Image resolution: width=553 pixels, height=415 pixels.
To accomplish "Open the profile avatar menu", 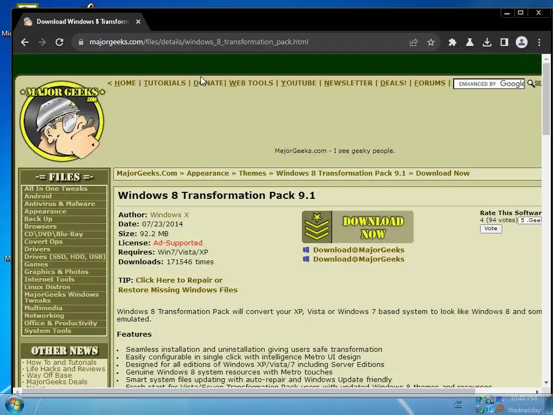I will [x=522, y=42].
